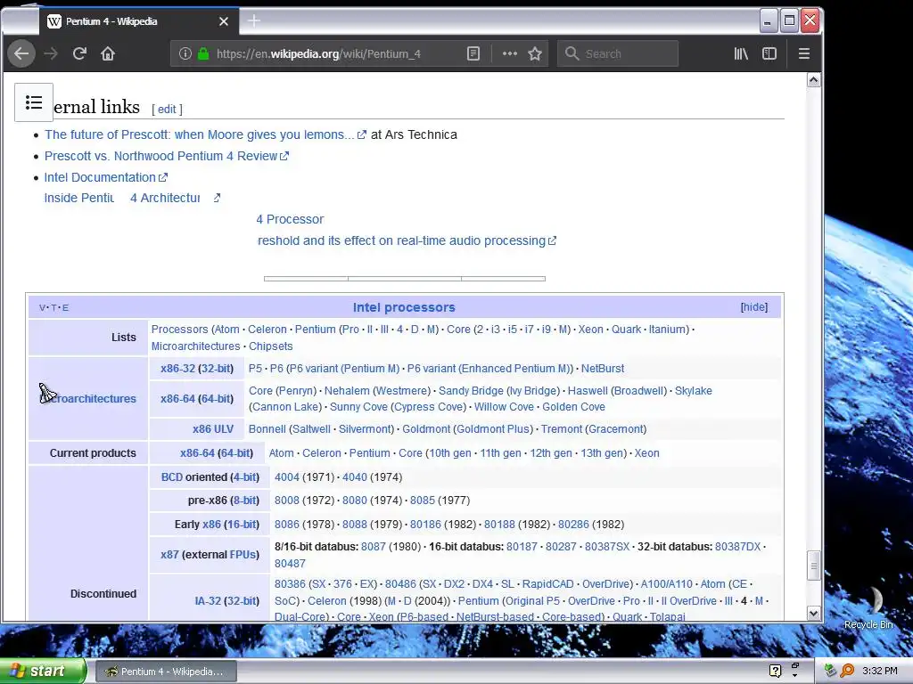Viewport: 913px width, 684px height.
Task: Go back to the previous page
Action: click(x=21, y=54)
